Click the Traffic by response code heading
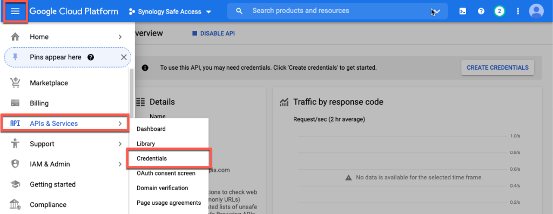 (x=338, y=102)
